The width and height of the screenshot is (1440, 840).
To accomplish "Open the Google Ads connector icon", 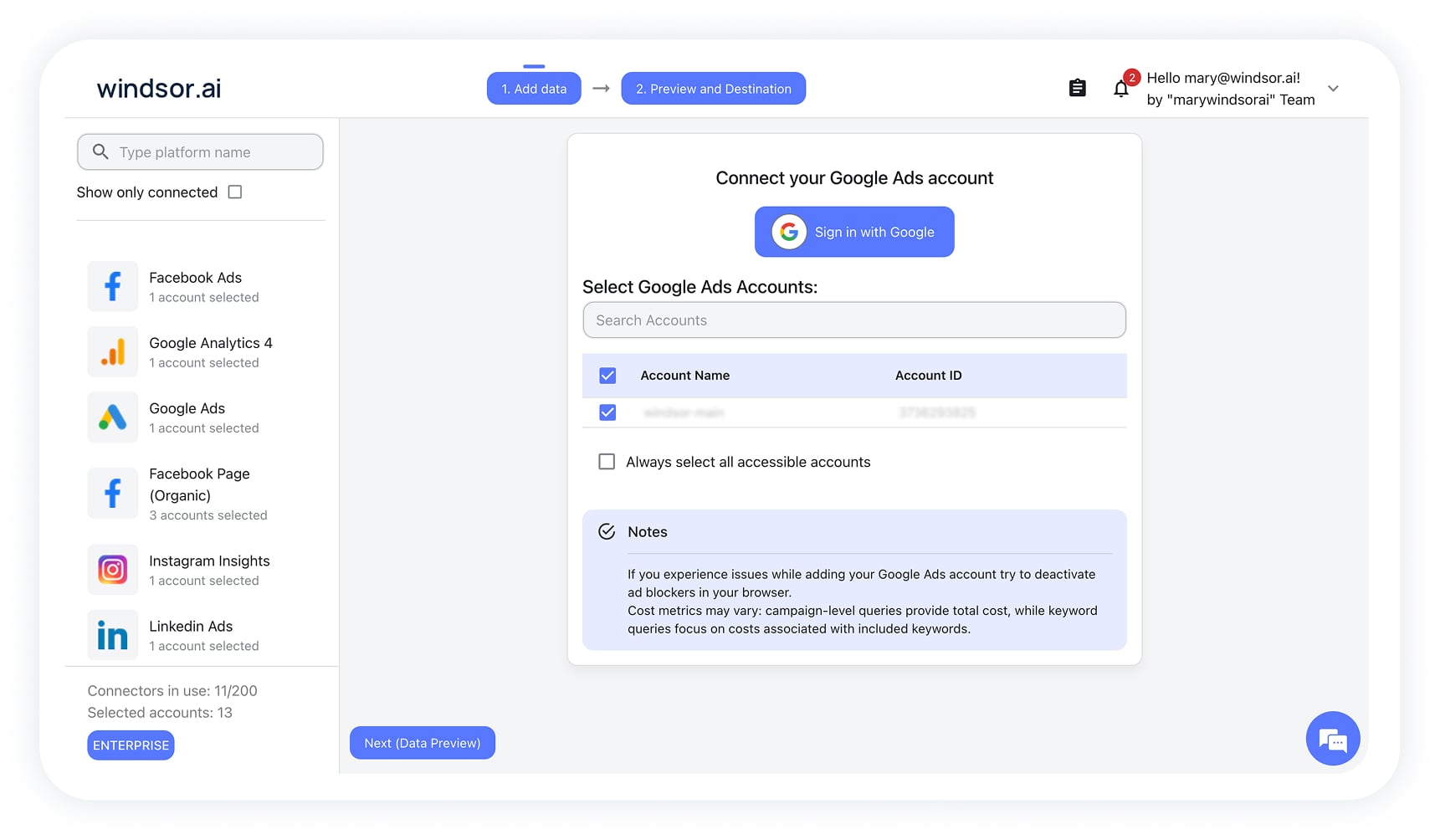I will [x=112, y=417].
